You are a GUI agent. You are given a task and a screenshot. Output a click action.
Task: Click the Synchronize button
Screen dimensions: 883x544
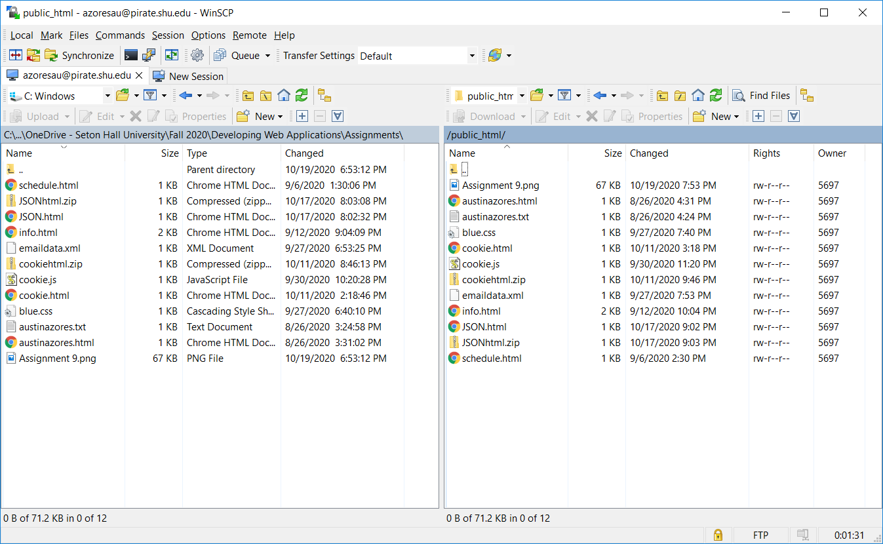click(x=80, y=56)
